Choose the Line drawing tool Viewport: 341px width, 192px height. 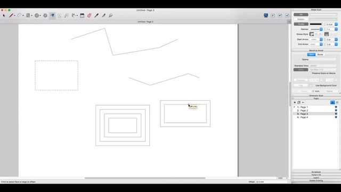point(11,15)
